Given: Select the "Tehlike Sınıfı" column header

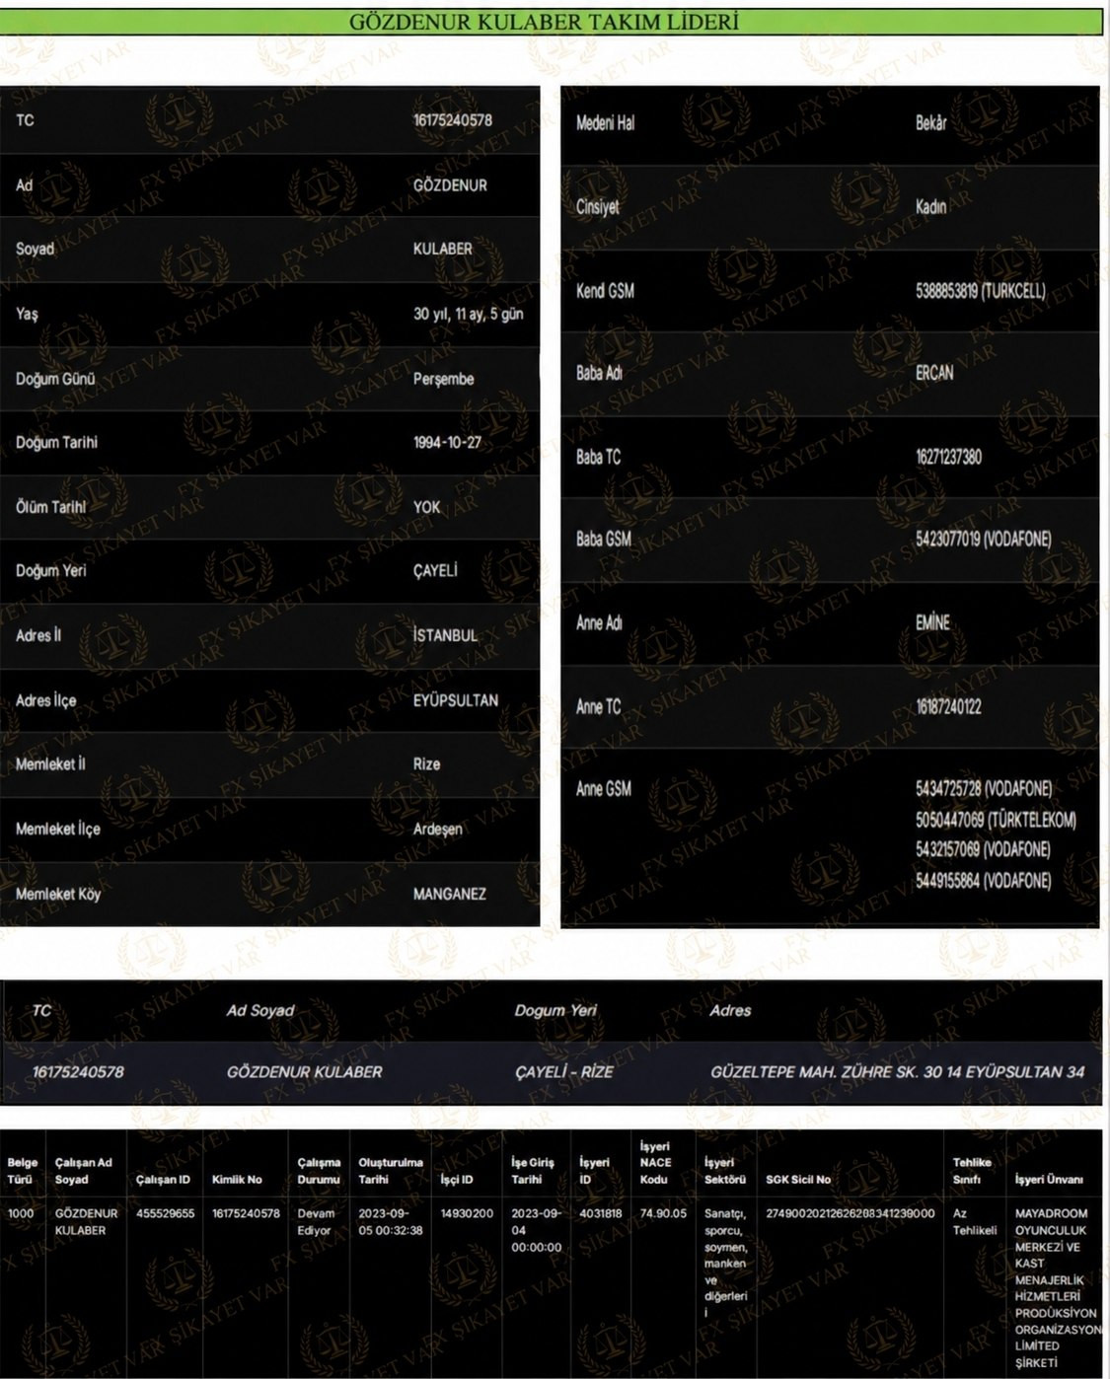Looking at the screenshot, I should tap(972, 1171).
